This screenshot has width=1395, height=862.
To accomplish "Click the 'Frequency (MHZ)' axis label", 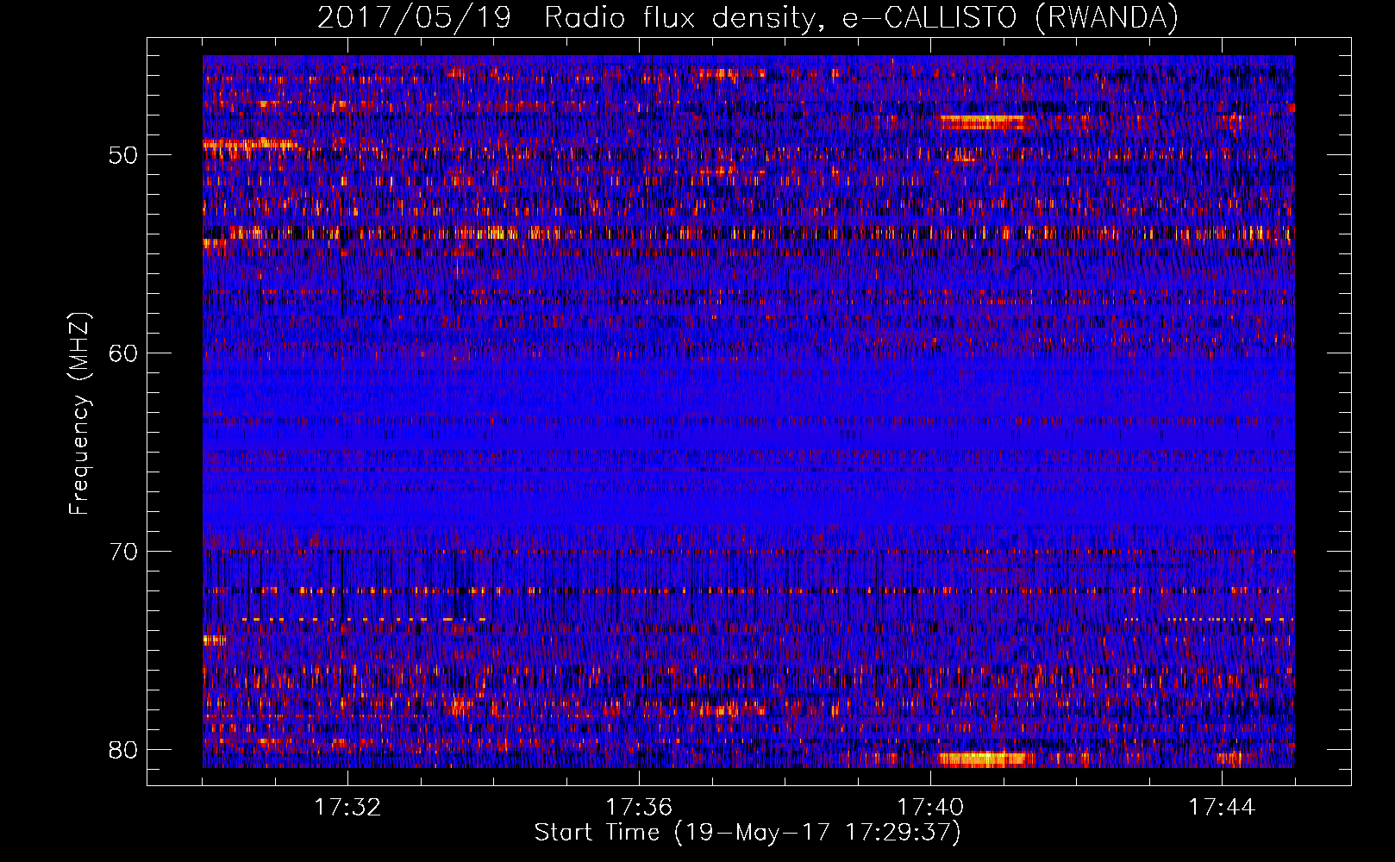I will click(79, 414).
